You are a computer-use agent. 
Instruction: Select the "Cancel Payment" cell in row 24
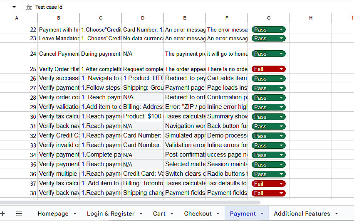point(59,54)
